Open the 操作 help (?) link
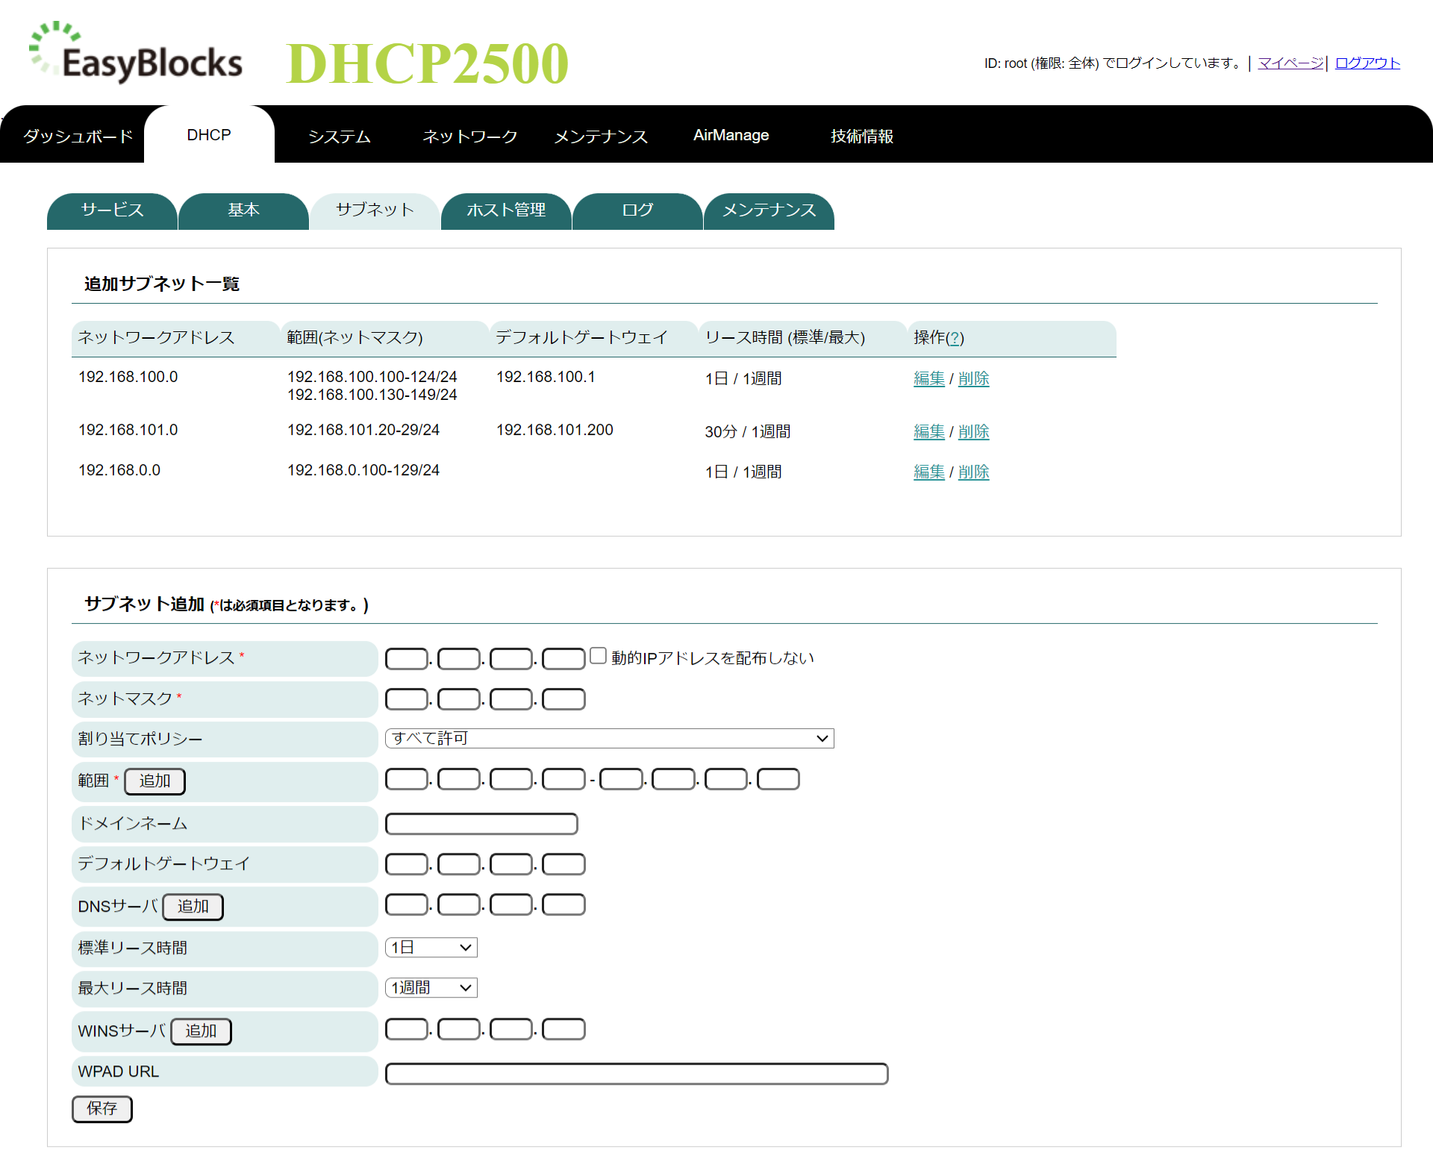The height and width of the screenshot is (1170, 1433). [x=955, y=338]
